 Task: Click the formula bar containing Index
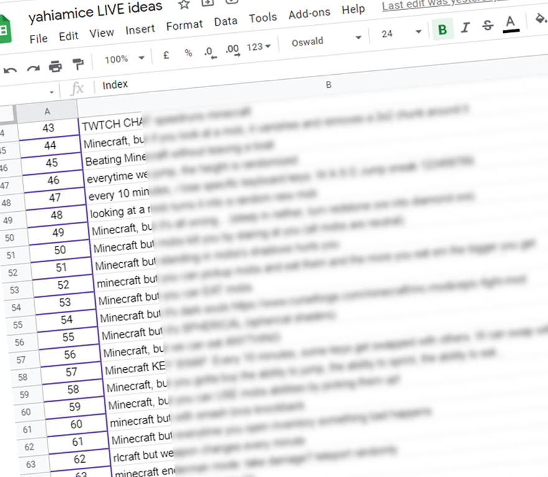(x=115, y=85)
